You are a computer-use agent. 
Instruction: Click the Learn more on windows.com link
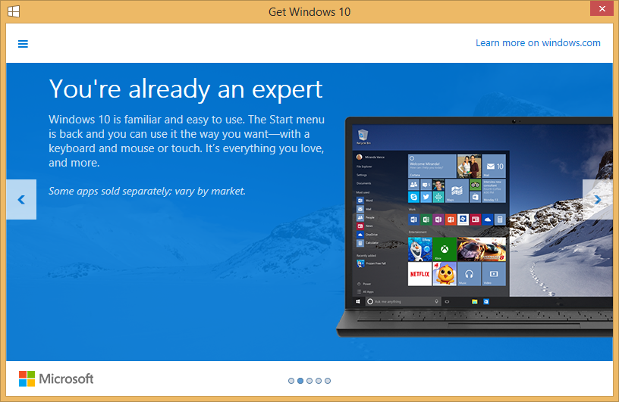pyautogui.click(x=538, y=43)
